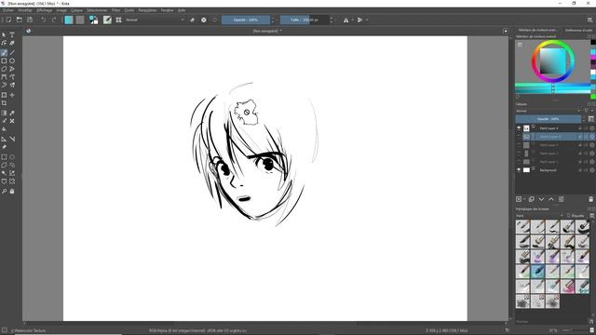Toggle the Étiquette checkbox in brush presets
The height and width of the screenshot is (335, 596).
(569, 216)
